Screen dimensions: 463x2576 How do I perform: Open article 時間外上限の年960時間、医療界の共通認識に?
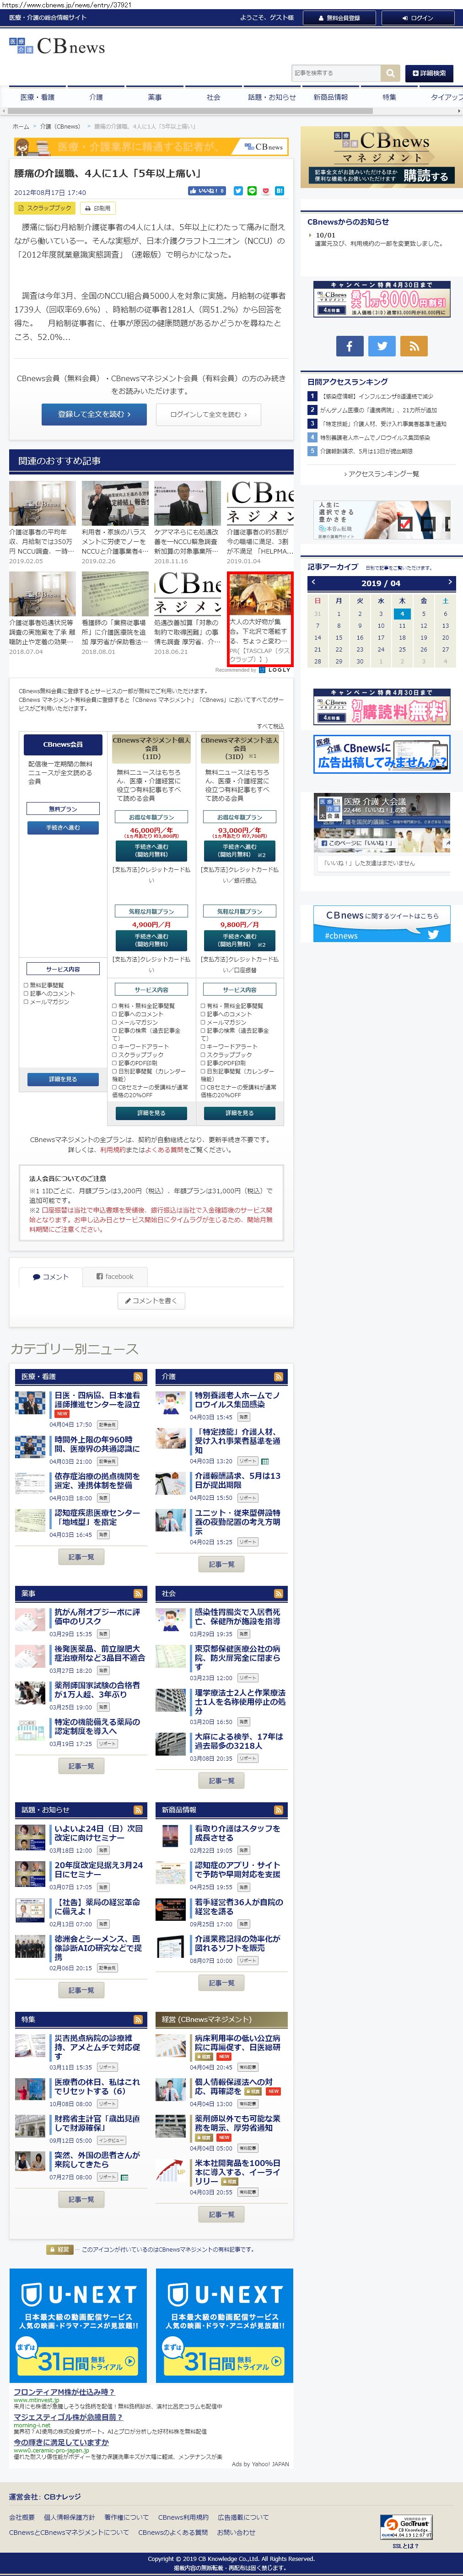pyautogui.click(x=97, y=1444)
